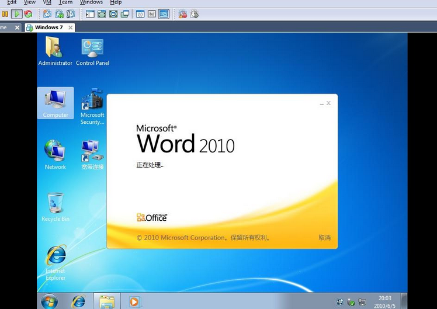Select the Computer desktop icon
437x309 pixels.
point(56,103)
